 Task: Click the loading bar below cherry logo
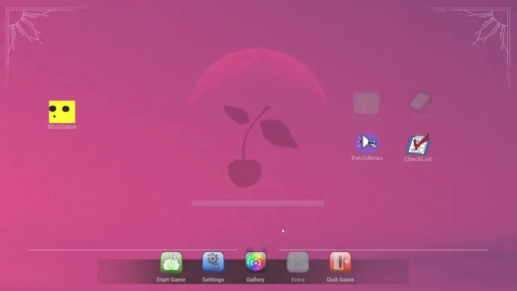(x=257, y=203)
